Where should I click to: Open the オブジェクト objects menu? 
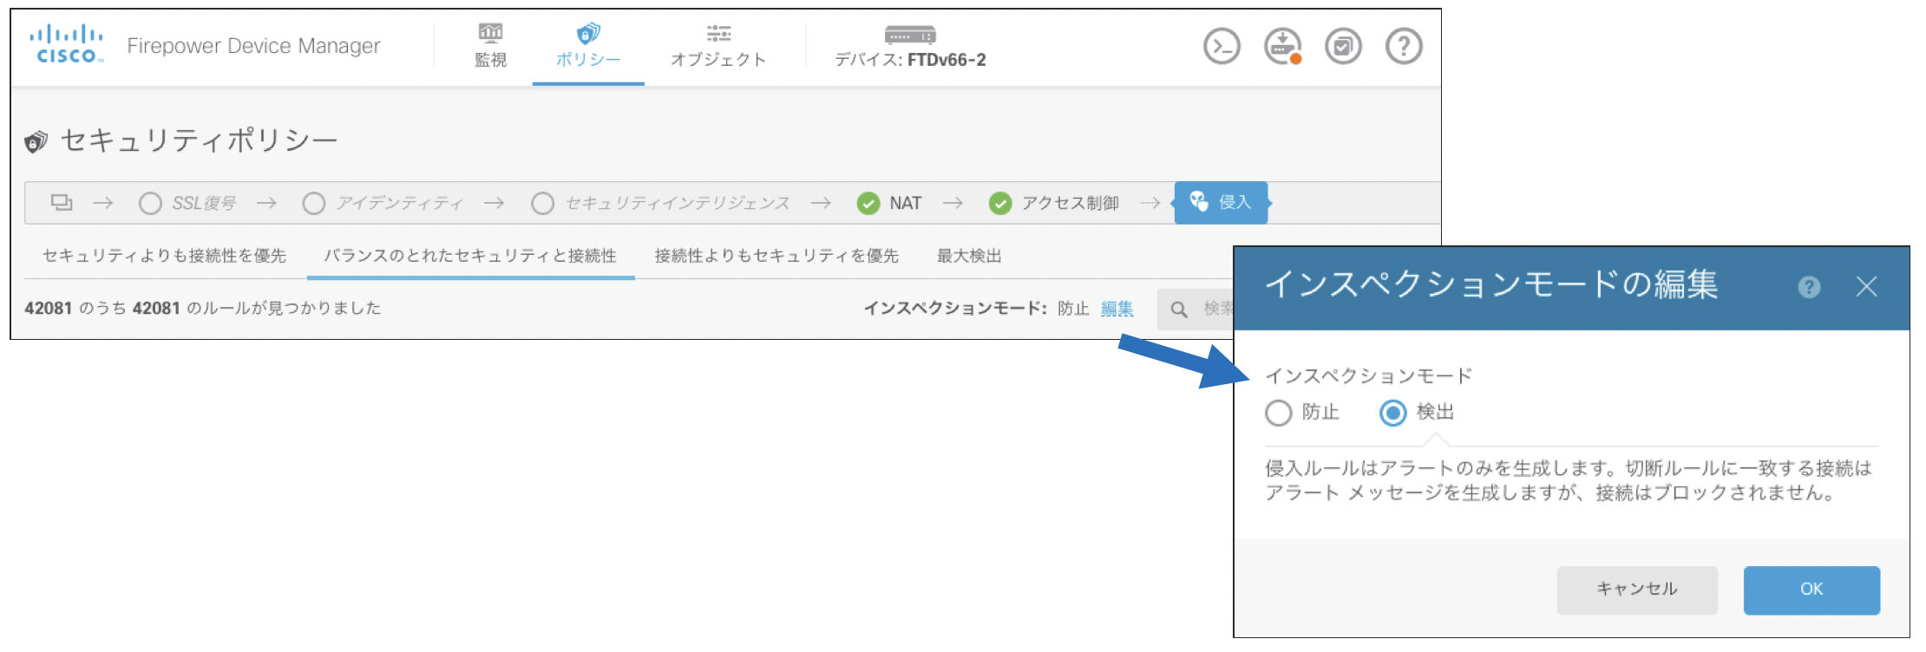point(718,46)
